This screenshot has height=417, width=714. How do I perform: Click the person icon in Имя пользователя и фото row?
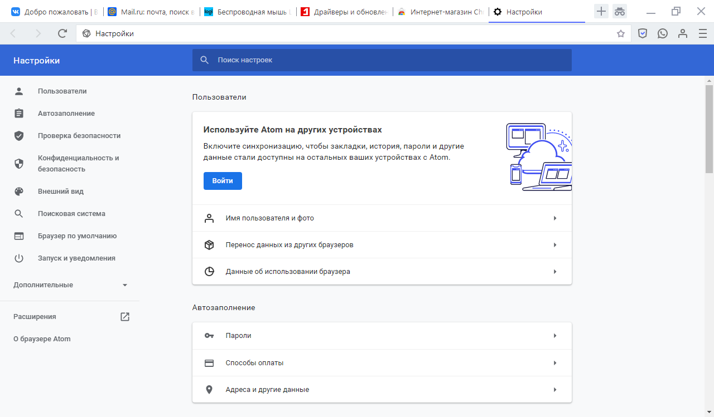click(x=209, y=218)
